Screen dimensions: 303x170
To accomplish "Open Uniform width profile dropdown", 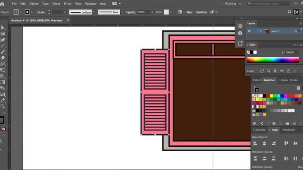I will click(x=94, y=12).
